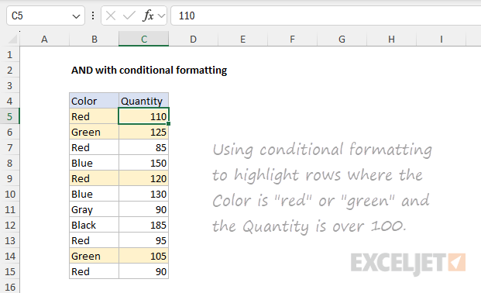Select row 4 header
This screenshot has width=481, height=293.
(10, 101)
